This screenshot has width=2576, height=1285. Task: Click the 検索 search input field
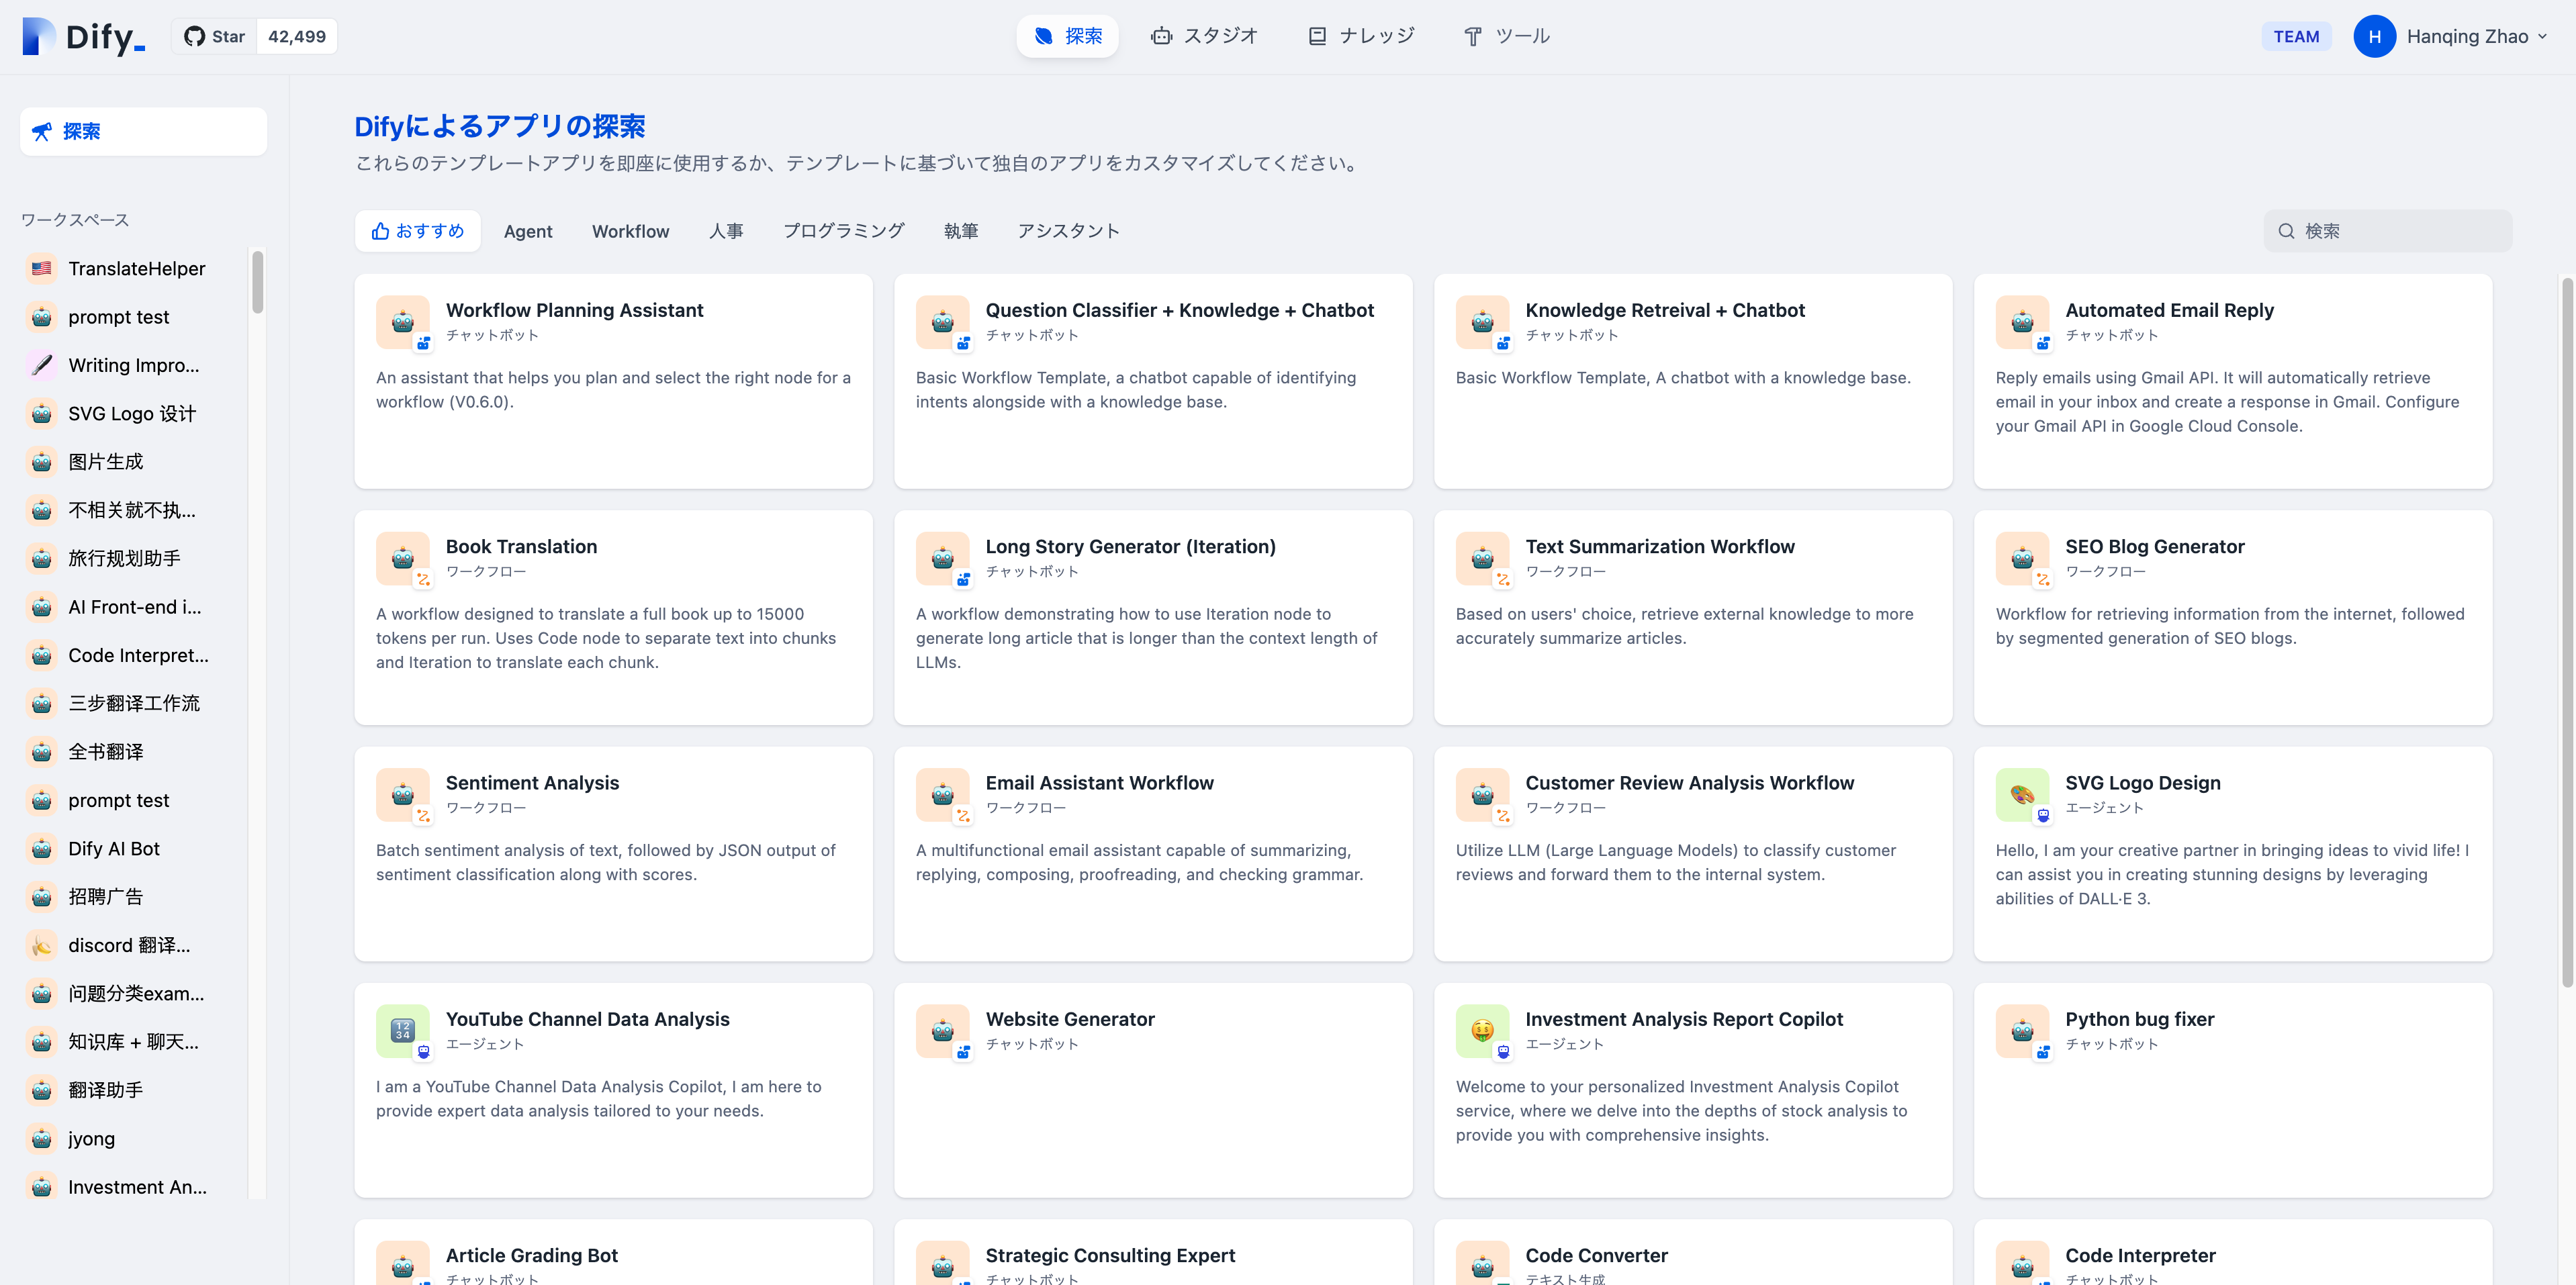[2387, 231]
